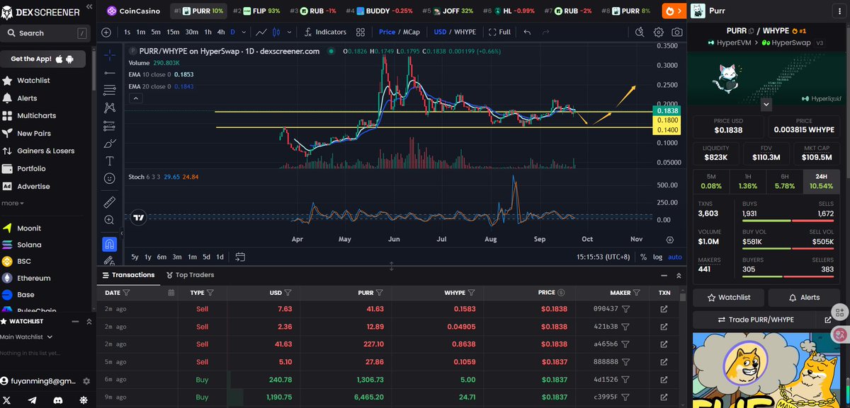Open the ruler measure tool
Viewport: 850px width, 408px height.
pyautogui.click(x=110, y=202)
